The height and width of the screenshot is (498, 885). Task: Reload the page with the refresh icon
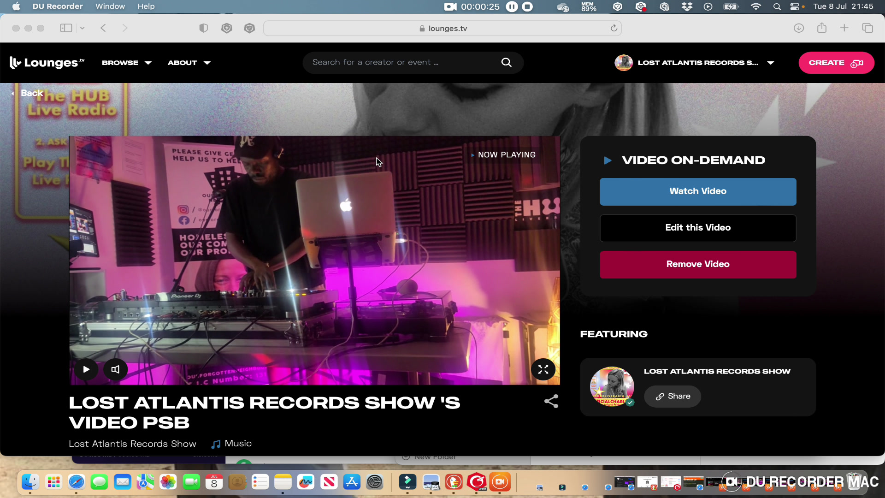614,28
